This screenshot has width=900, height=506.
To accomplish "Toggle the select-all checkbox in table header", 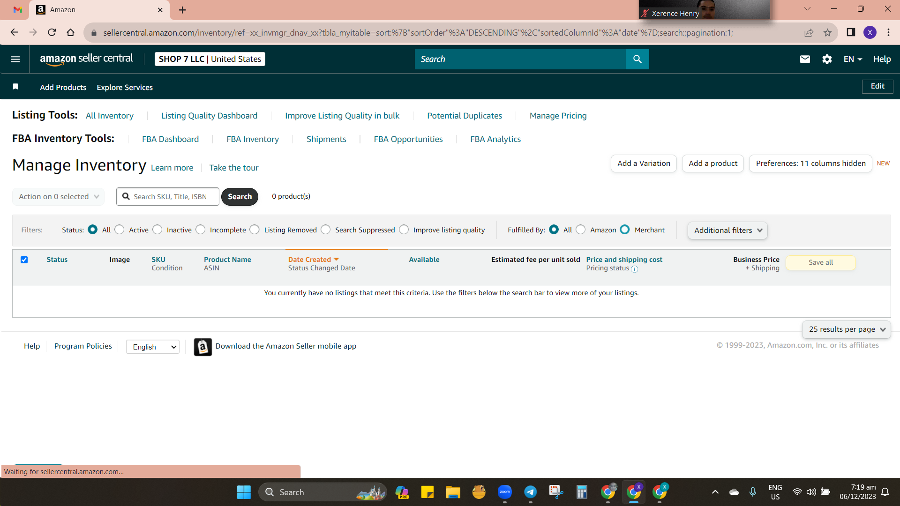I will pos(24,260).
